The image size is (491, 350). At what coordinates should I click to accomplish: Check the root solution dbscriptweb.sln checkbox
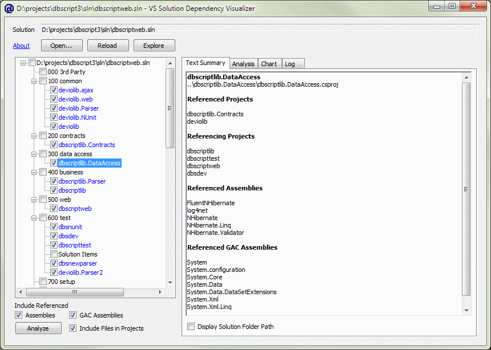pos(32,63)
